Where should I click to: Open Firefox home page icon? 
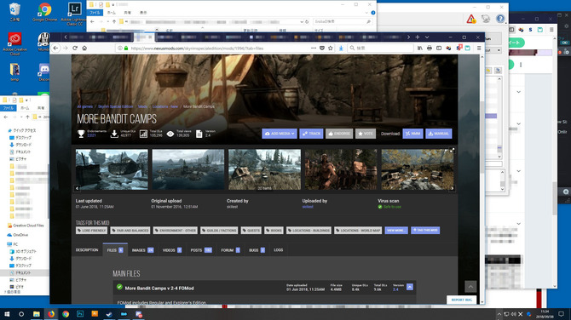click(84, 48)
